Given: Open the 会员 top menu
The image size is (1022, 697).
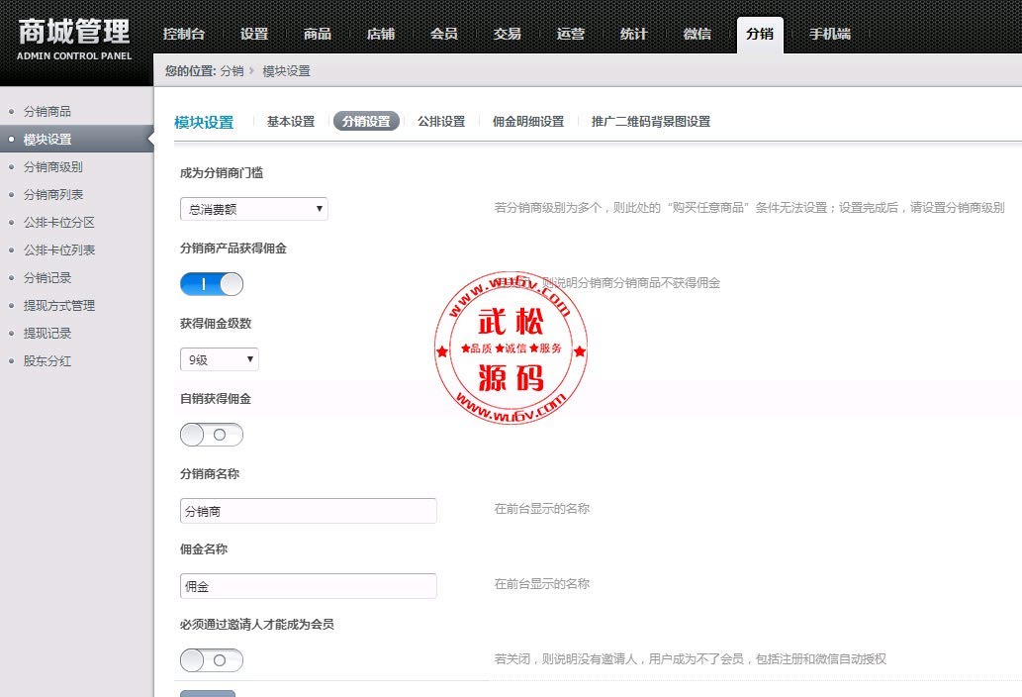Looking at the screenshot, I should point(444,34).
